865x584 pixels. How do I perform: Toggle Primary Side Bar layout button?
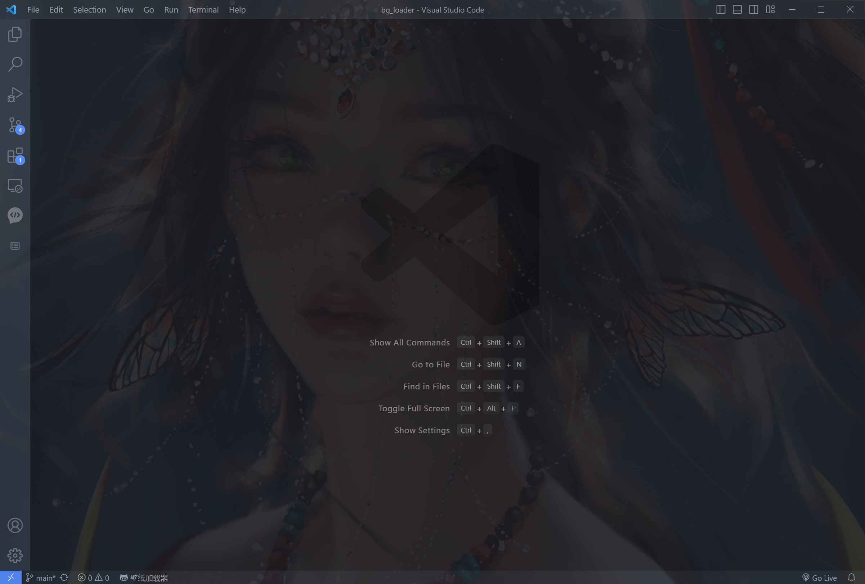tap(721, 10)
